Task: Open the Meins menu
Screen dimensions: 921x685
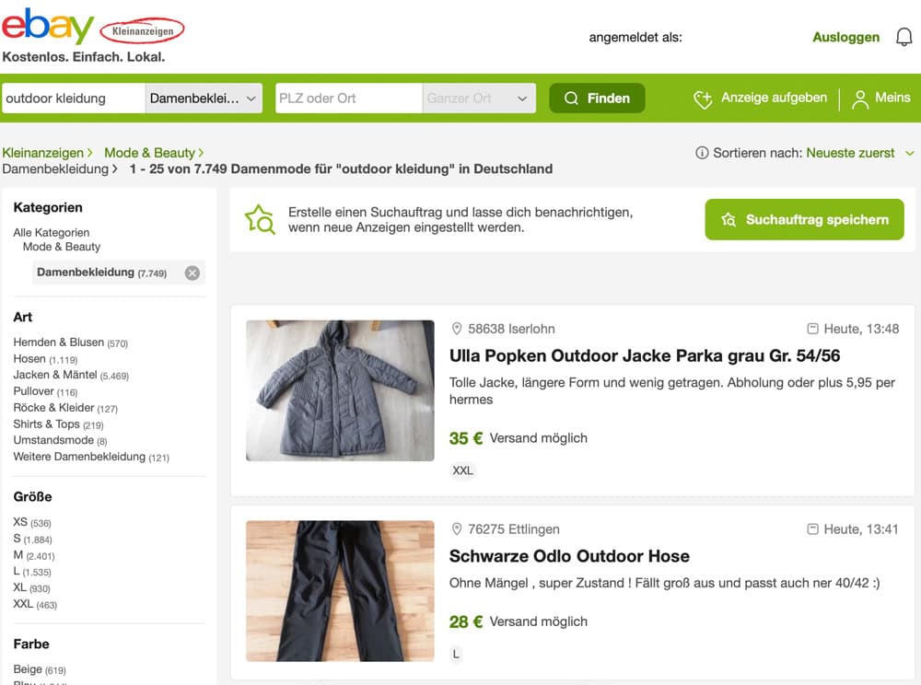Action: pos(881,98)
